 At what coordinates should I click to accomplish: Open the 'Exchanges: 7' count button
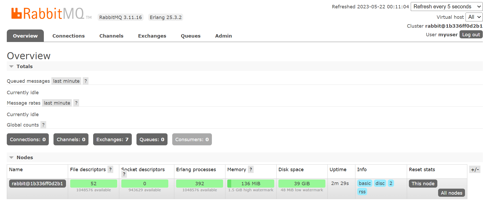[112, 139]
